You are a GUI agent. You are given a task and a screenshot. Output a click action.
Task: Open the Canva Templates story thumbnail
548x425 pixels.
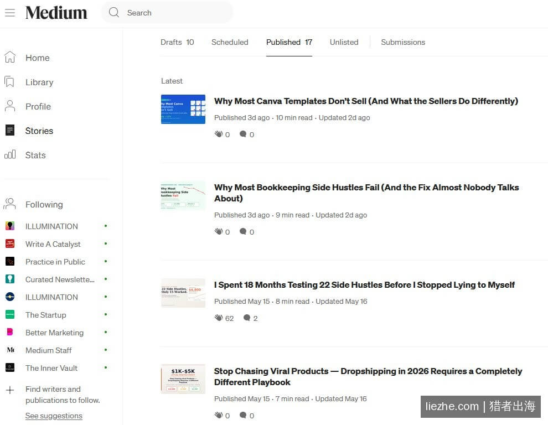tap(183, 109)
